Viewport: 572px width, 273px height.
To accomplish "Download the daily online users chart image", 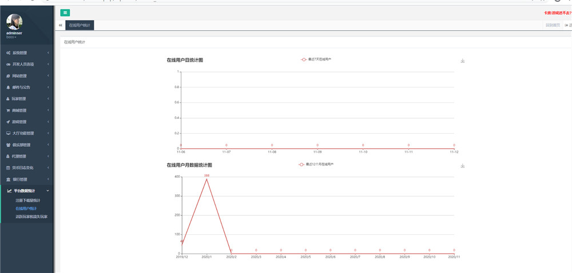I will [x=462, y=61].
